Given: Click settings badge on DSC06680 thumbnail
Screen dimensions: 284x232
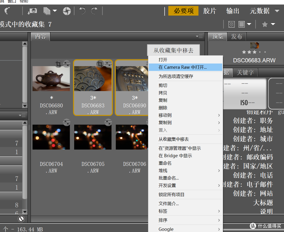Looking at the screenshot, I should pyautogui.click(x=67, y=64).
